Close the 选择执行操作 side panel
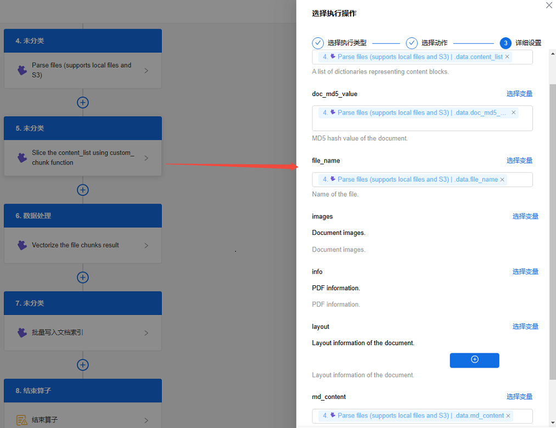Viewport: 556px width, 428px height. tap(549, 5)
